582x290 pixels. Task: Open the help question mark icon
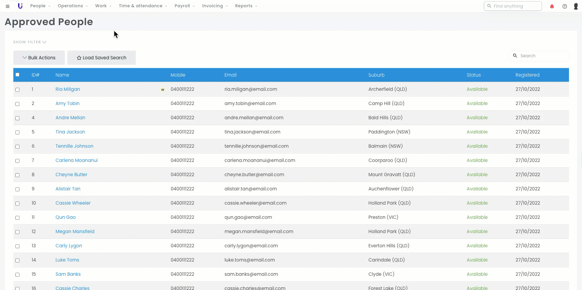click(564, 6)
